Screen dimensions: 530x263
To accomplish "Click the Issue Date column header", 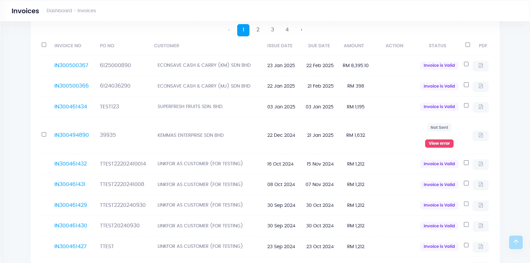I will pos(280,46).
